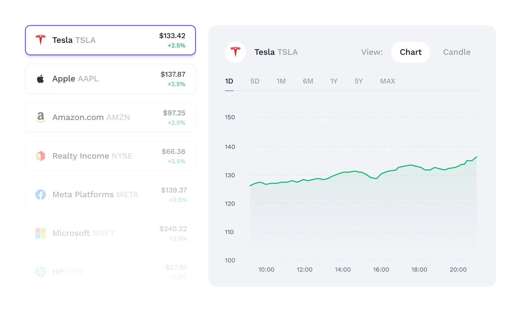Switch view to Chart mode

(411, 52)
